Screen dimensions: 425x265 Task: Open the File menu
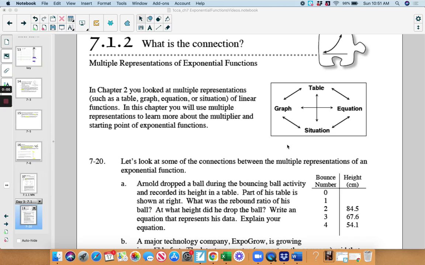[45, 3]
